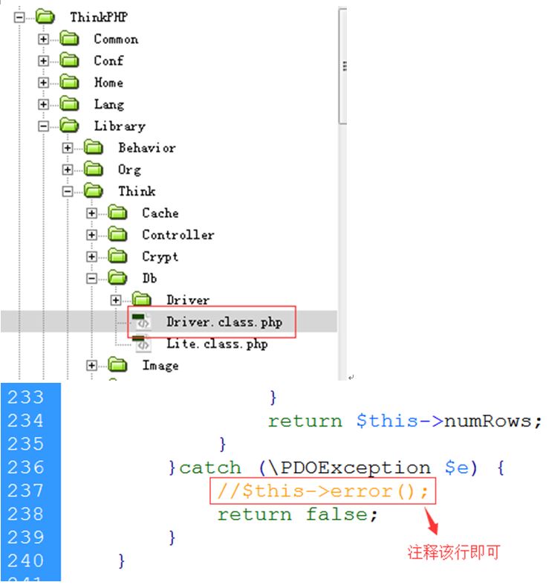Expand the Conf folder node
The image size is (560, 585).
[44, 60]
